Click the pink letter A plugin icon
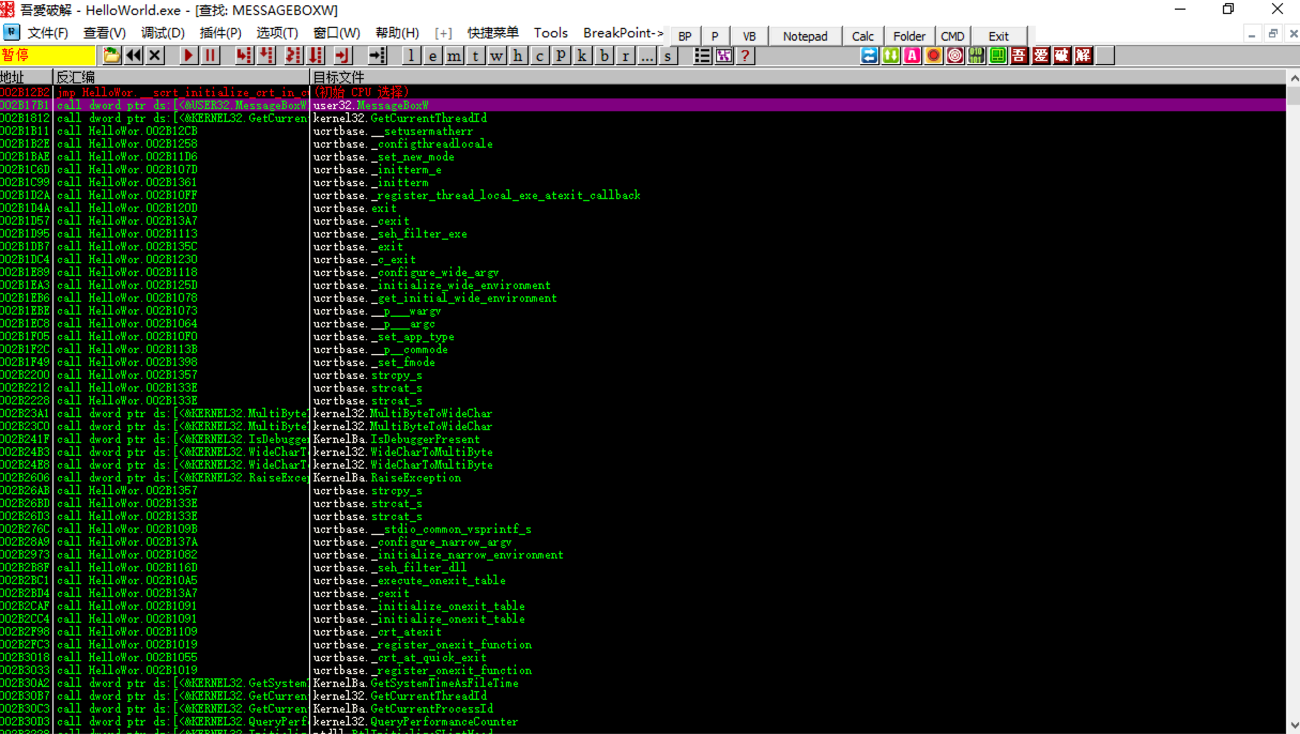This screenshot has width=1300, height=734. pyautogui.click(x=912, y=56)
